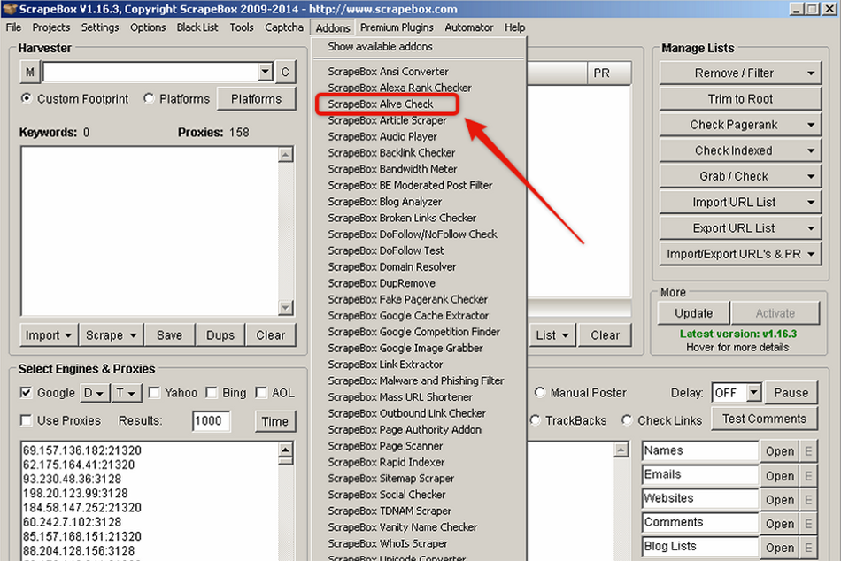
Task: Open the Projects menu
Action: [x=51, y=27]
